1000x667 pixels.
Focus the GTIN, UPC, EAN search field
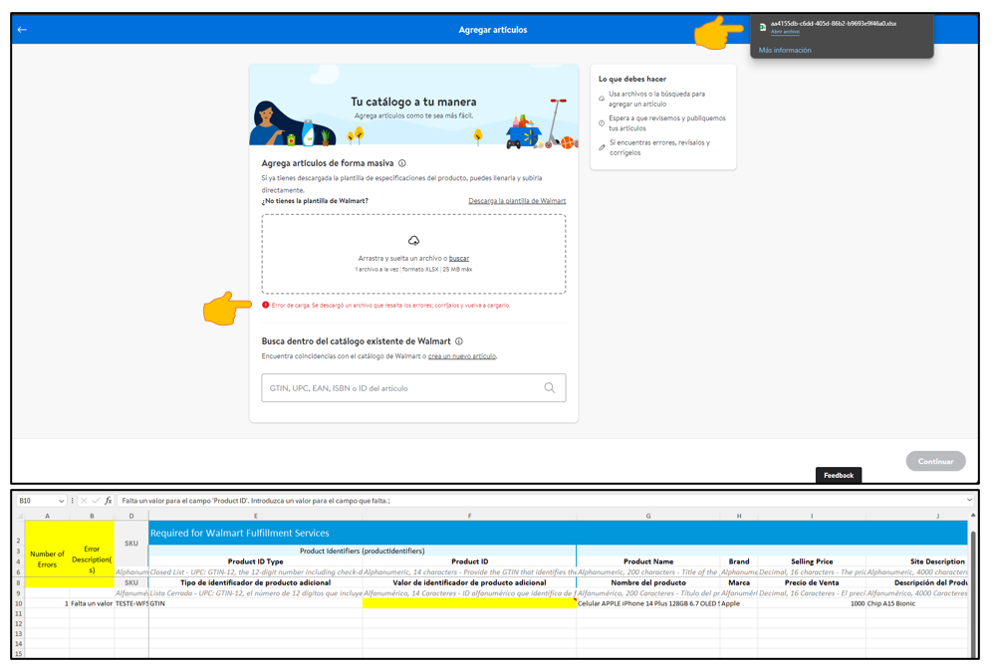[x=403, y=388]
